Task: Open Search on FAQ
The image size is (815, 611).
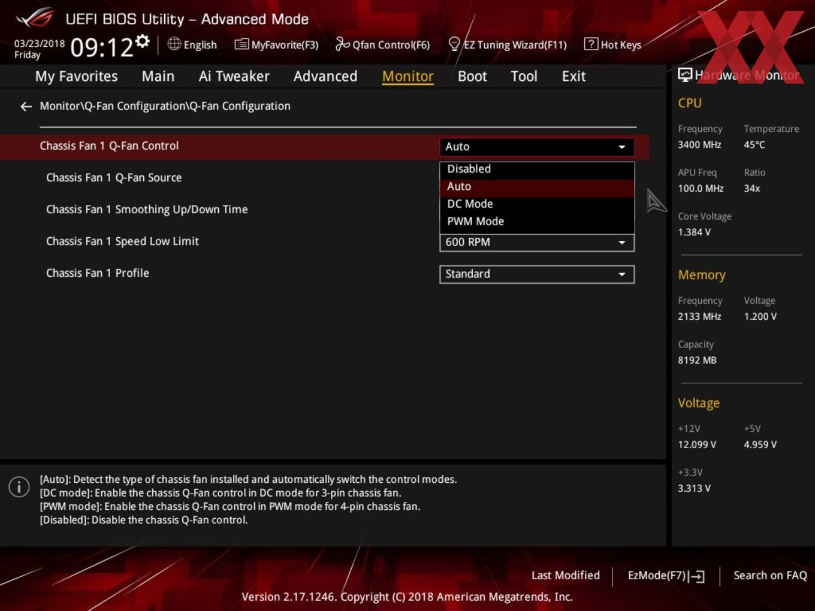Action: 770,575
